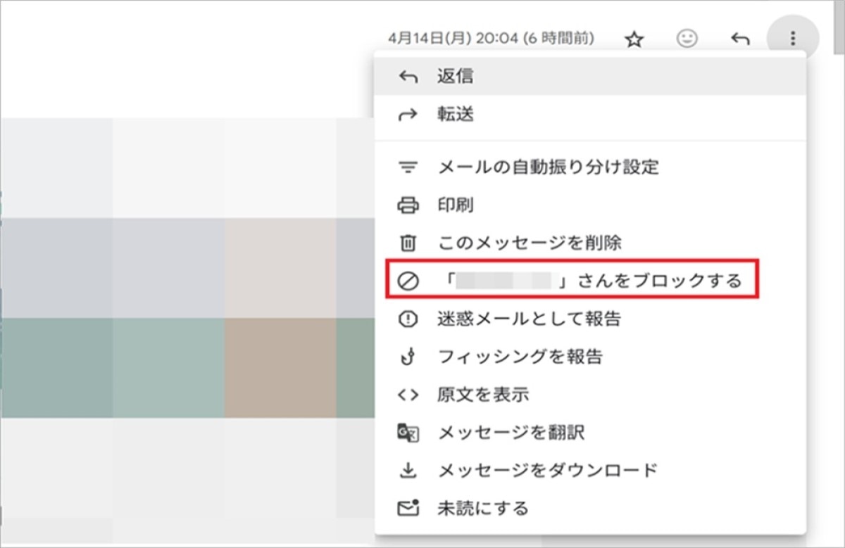Image resolution: width=845 pixels, height=548 pixels.
Task: Toggle the three-dot more options menu
Action: point(793,39)
